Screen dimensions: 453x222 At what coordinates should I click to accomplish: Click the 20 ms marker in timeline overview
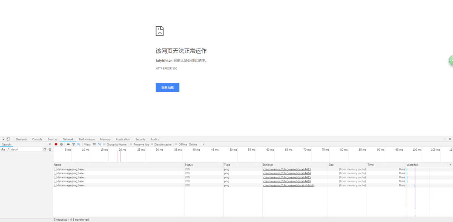tap(122, 150)
